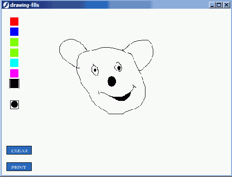The width and height of the screenshot is (232, 177).
Task: Click the pupil of the bear's right-side eye
Action: pyautogui.click(x=119, y=68)
